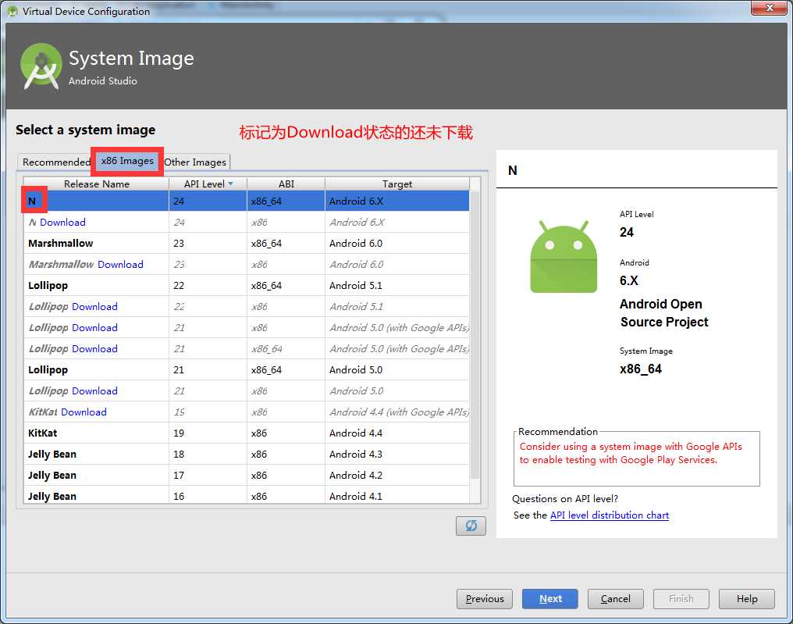The image size is (793, 624).
Task: Click the ABI column header
Action: tap(286, 184)
